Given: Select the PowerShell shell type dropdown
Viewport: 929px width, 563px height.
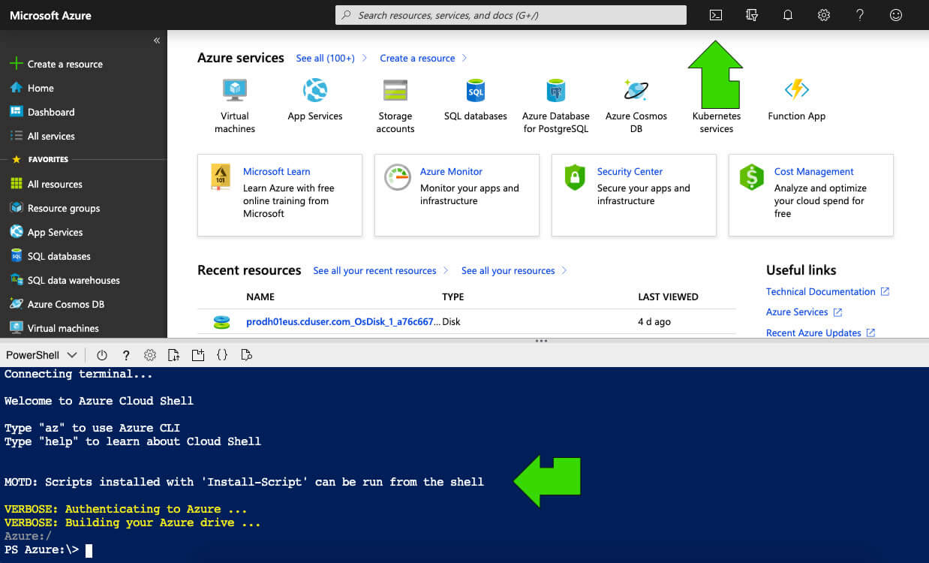Looking at the screenshot, I should (x=41, y=355).
